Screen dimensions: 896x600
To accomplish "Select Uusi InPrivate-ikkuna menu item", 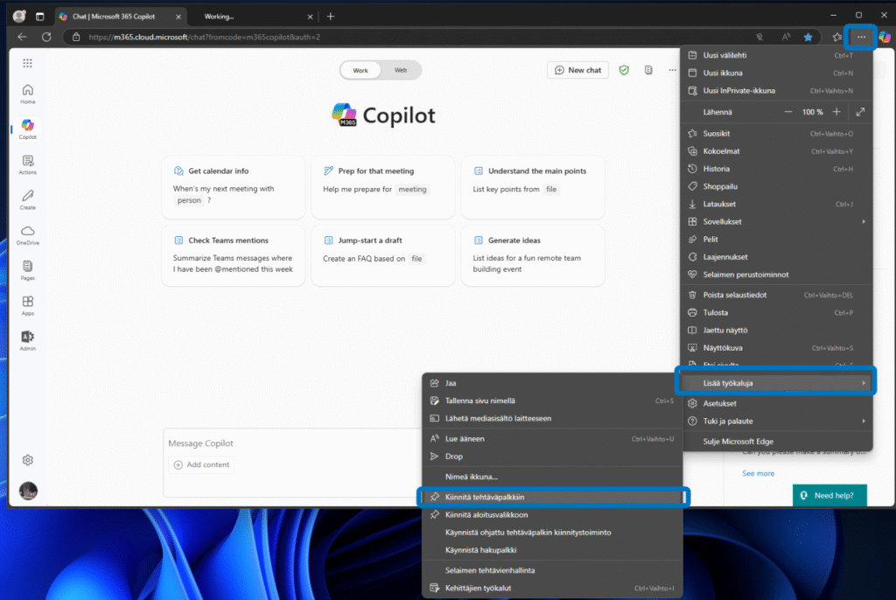I will [777, 91].
